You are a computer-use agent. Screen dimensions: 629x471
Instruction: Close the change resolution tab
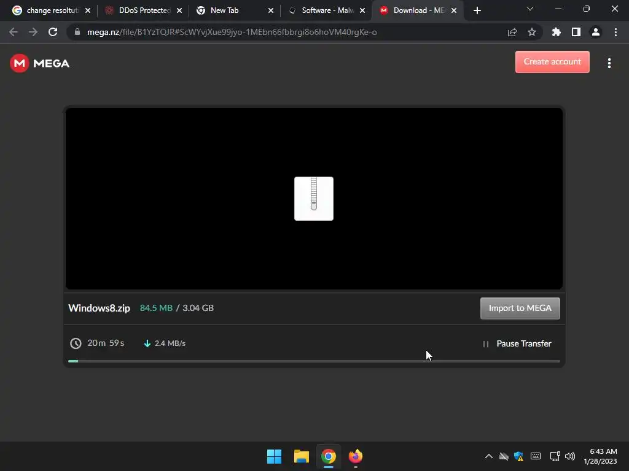(x=88, y=10)
